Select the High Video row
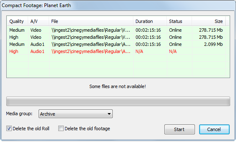236x154 pixels. [x=118, y=37]
